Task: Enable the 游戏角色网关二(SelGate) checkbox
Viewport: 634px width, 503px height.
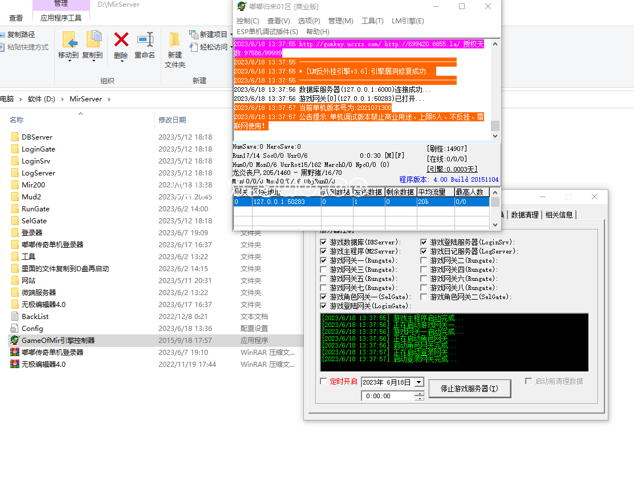Action: pyautogui.click(x=424, y=297)
